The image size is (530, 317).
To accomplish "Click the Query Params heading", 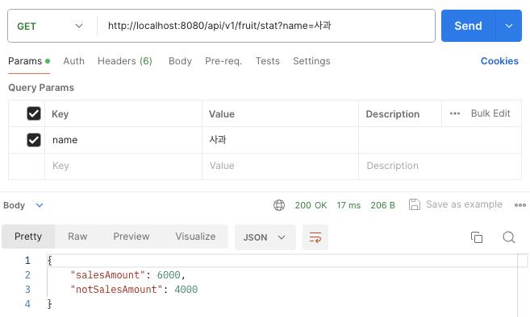I will pyautogui.click(x=41, y=88).
